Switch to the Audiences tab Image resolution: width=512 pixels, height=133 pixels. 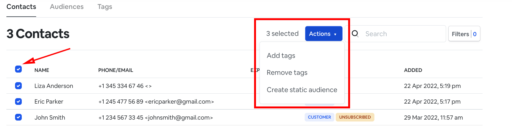pos(67,7)
